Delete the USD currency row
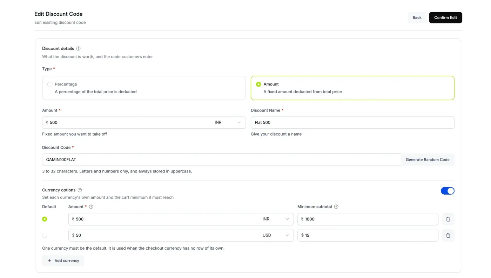This screenshot has height=278, width=491. tap(448, 235)
